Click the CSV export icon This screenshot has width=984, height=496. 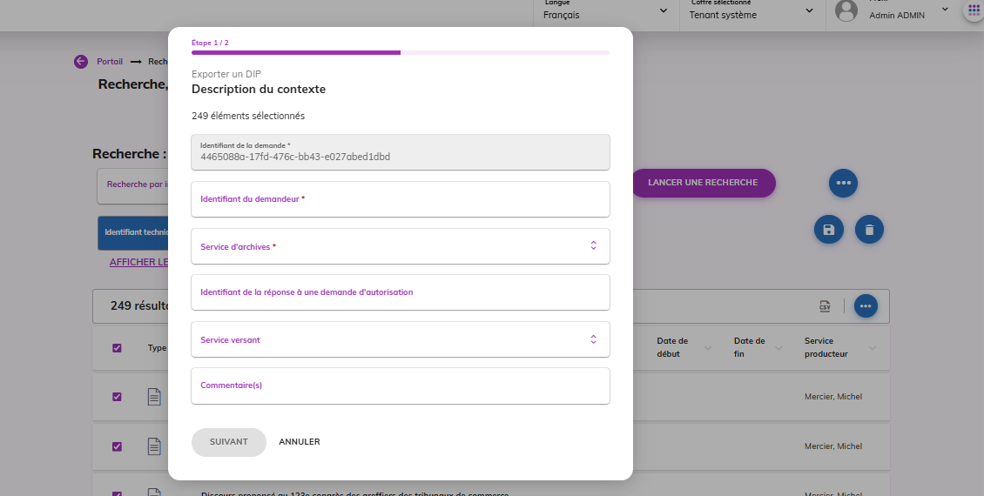pyautogui.click(x=825, y=305)
